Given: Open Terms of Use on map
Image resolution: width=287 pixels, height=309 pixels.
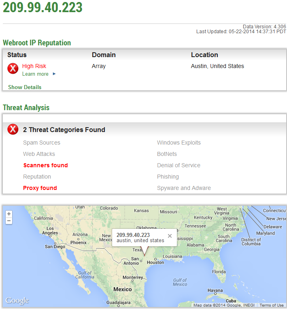Looking at the screenshot, I should pyautogui.click(x=272, y=305).
